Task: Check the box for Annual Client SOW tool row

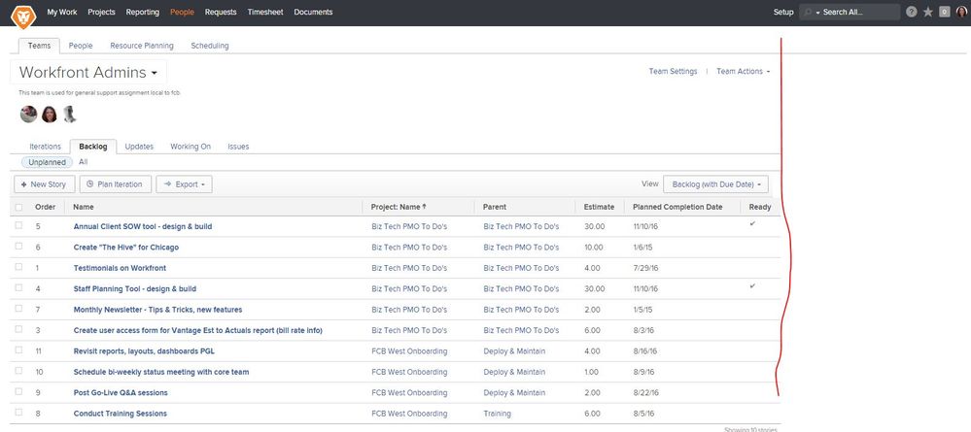Action: (18, 226)
